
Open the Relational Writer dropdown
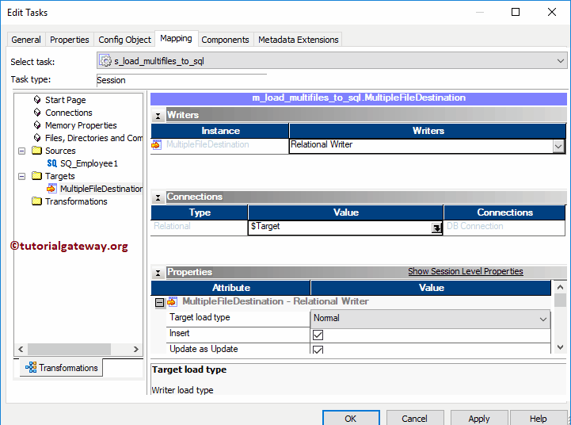click(x=558, y=146)
